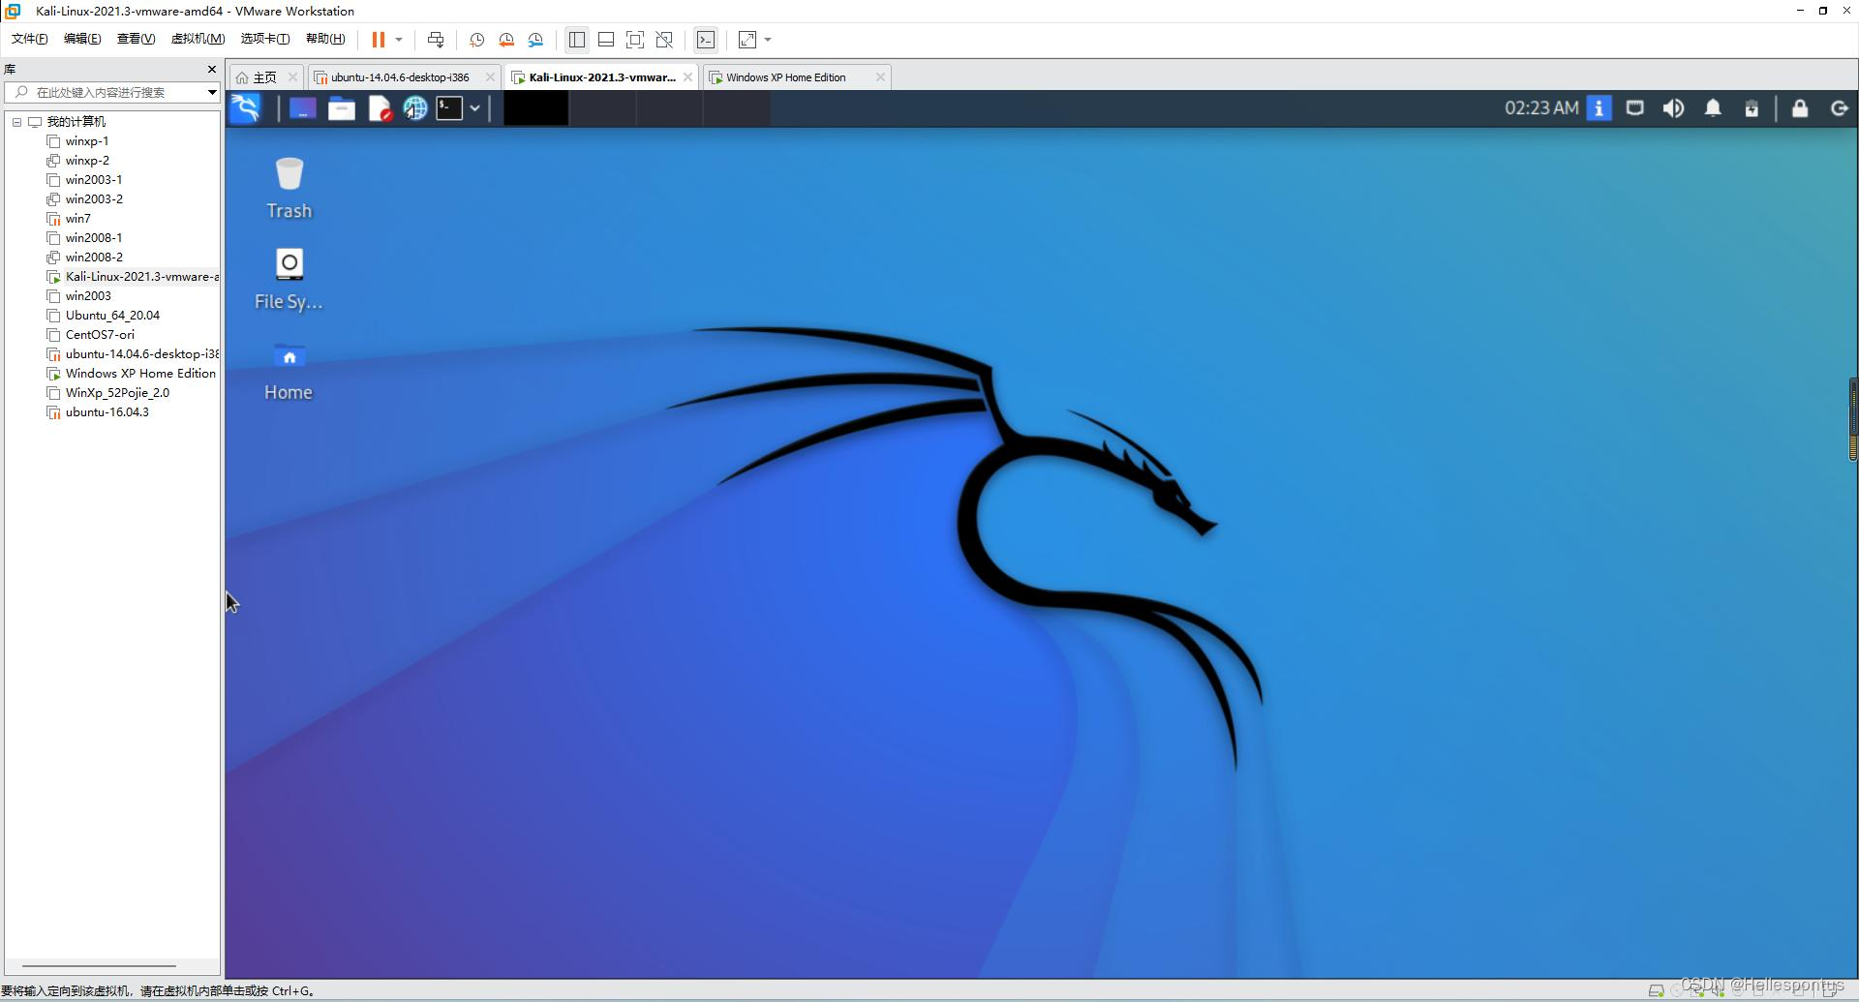Select Ubuntu_64_20.04 in the library
Screen dimensions: 1859x1002
tap(112, 316)
